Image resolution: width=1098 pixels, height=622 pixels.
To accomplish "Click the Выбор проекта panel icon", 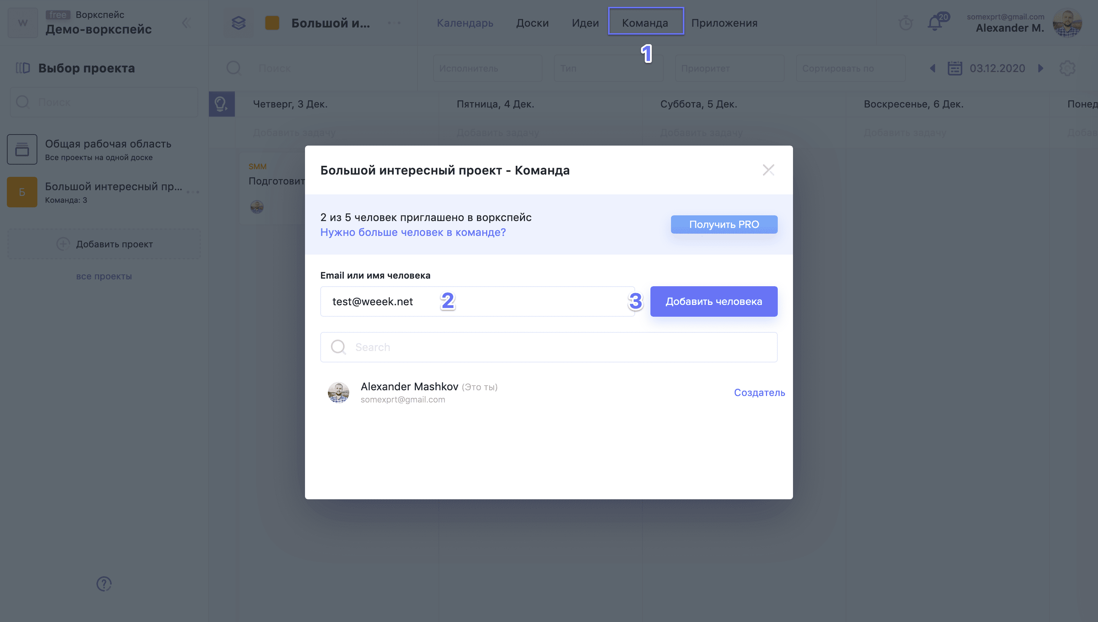I will click(x=22, y=68).
